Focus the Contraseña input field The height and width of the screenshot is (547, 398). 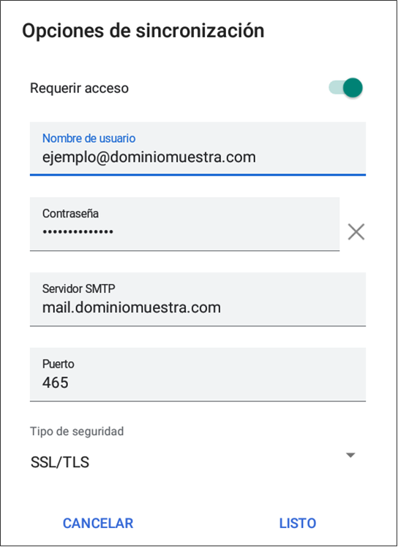[x=184, y=224]
